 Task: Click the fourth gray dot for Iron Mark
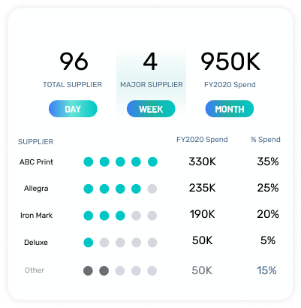point(136,216)
